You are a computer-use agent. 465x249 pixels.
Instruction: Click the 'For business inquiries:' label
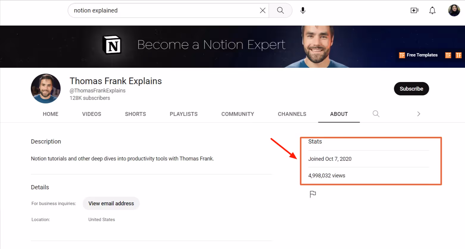click(54, 204)
